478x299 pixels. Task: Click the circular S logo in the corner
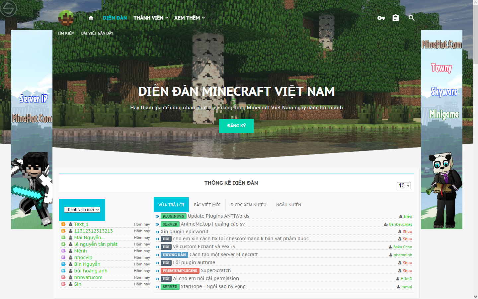(8, 9)
